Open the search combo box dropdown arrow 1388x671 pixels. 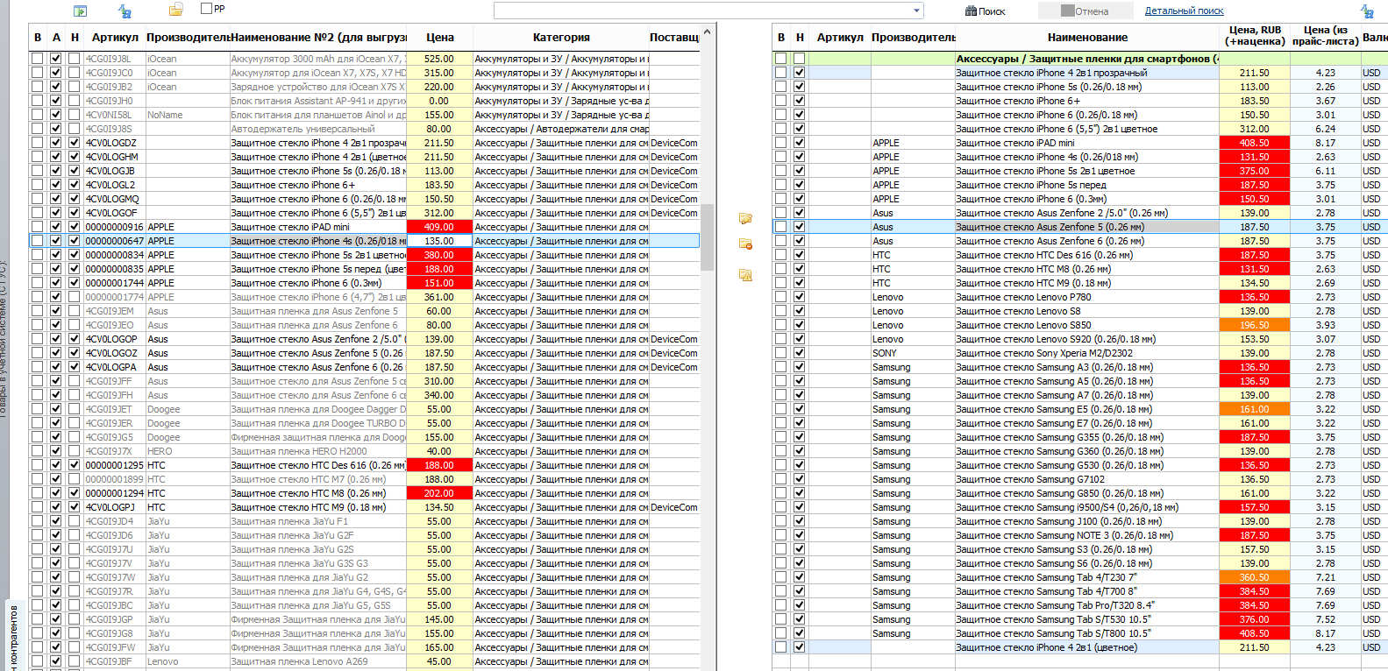[917, 11]
